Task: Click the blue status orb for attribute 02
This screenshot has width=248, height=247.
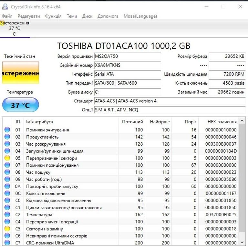Action: [7, 137]
